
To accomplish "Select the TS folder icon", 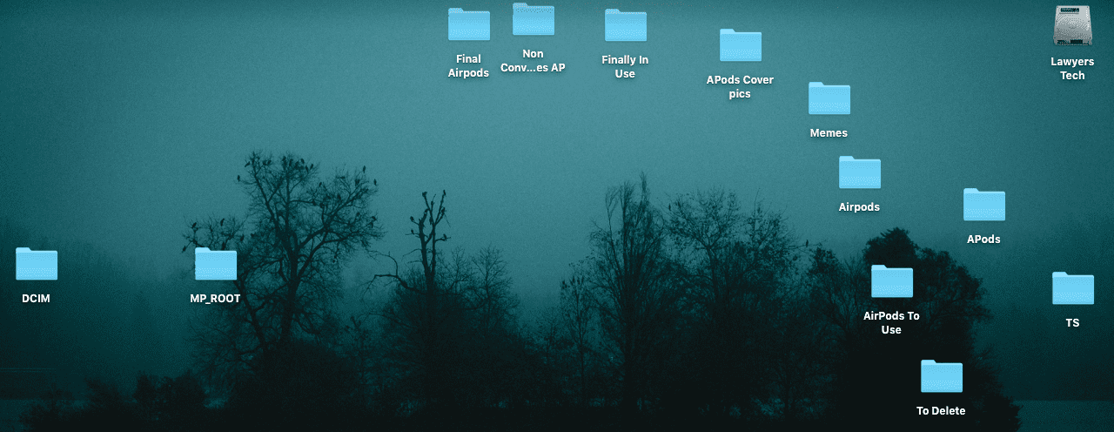I will (x=1073, y=288).
